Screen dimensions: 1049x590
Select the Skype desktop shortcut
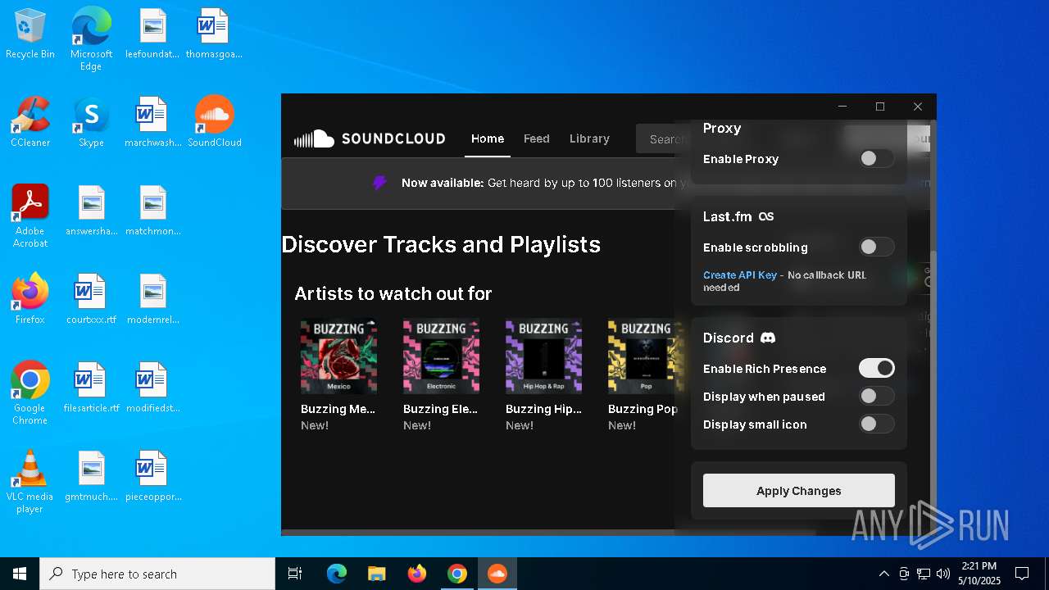point(91,122)
